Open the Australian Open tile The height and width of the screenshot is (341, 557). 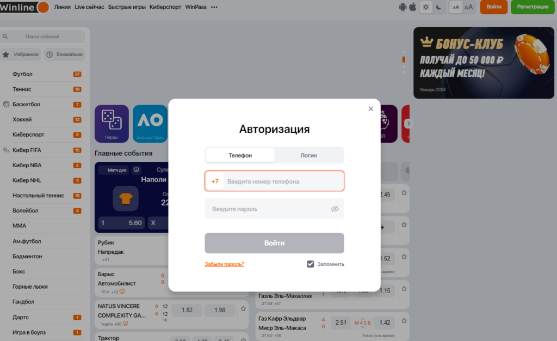150,124
